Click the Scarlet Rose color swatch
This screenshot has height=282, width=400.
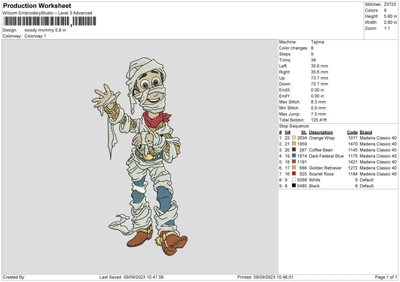click(294, 174)
